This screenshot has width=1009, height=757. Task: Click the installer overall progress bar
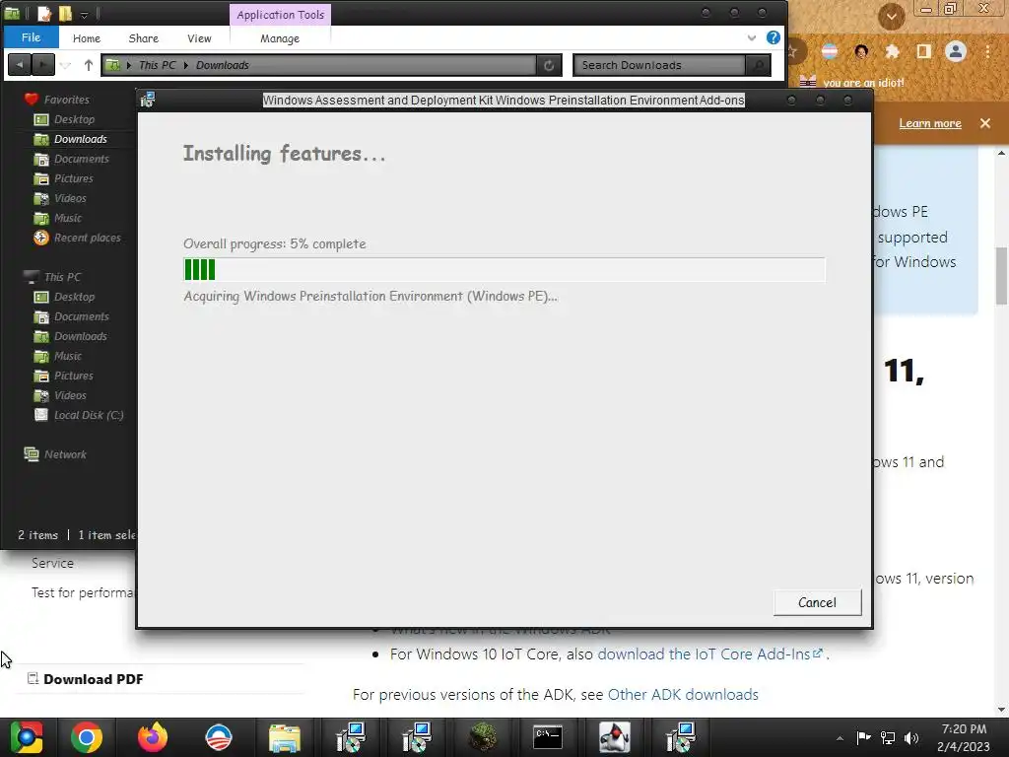(x=504, y=270)
